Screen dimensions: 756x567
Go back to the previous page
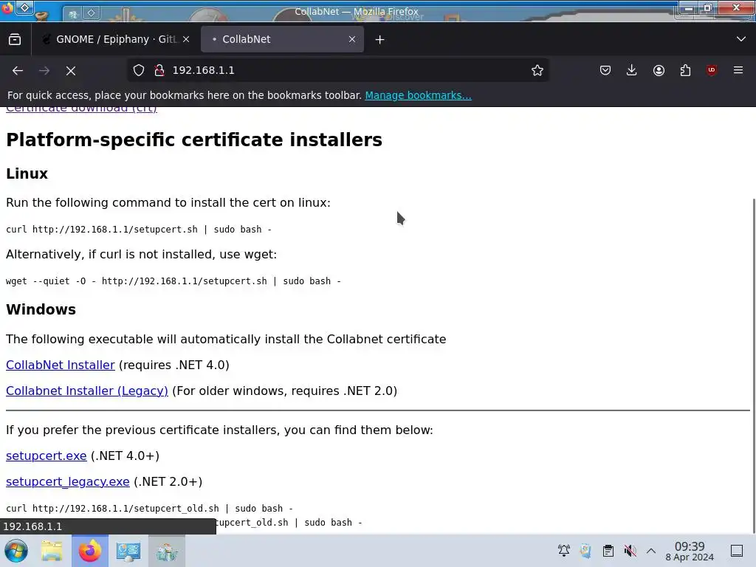pyautogui.click(x=18, y=70)
